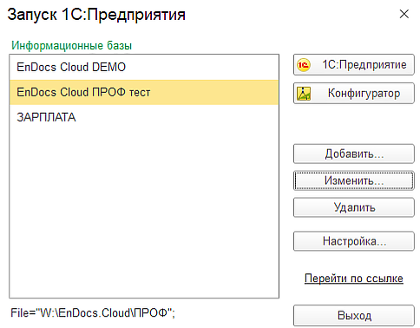Select the EnDocs Cloud ПРОФ тест row
This screenshot has height=328, width=420.
pyautogui.click(x=144, y=92)
